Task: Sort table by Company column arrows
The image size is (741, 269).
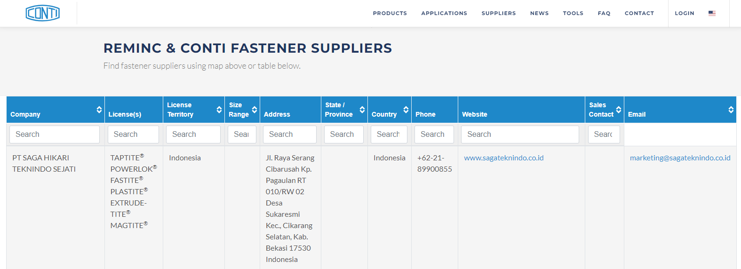Action: (99, 110)
